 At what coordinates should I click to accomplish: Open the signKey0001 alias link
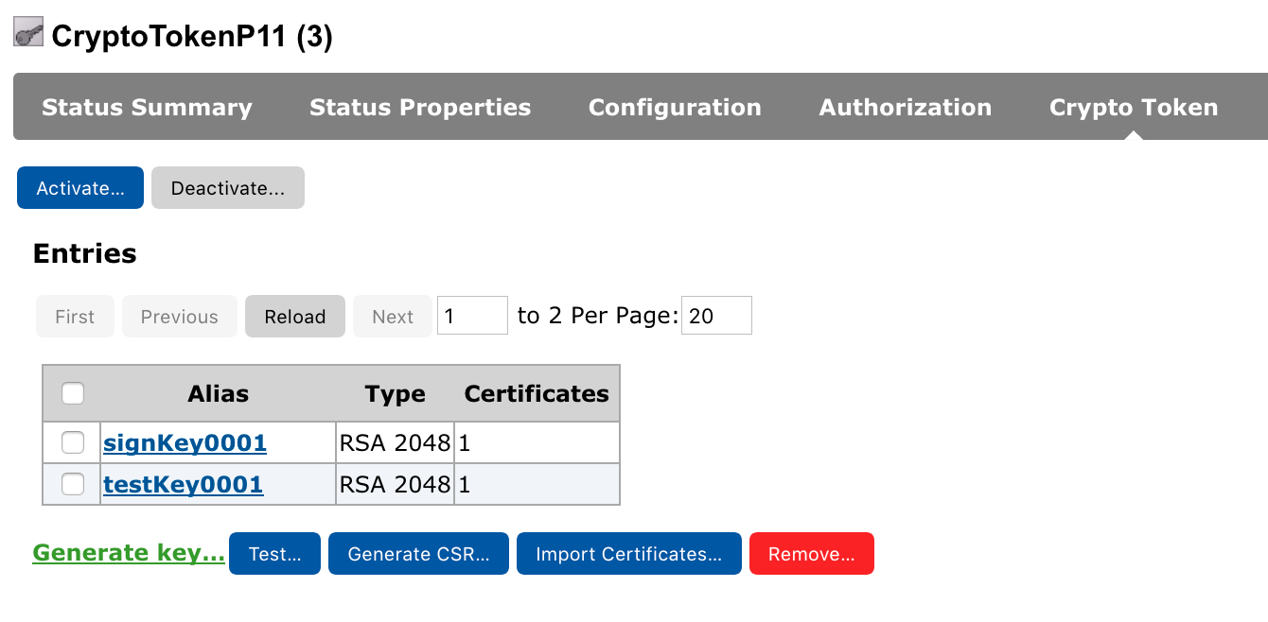(x=185, y=442)
